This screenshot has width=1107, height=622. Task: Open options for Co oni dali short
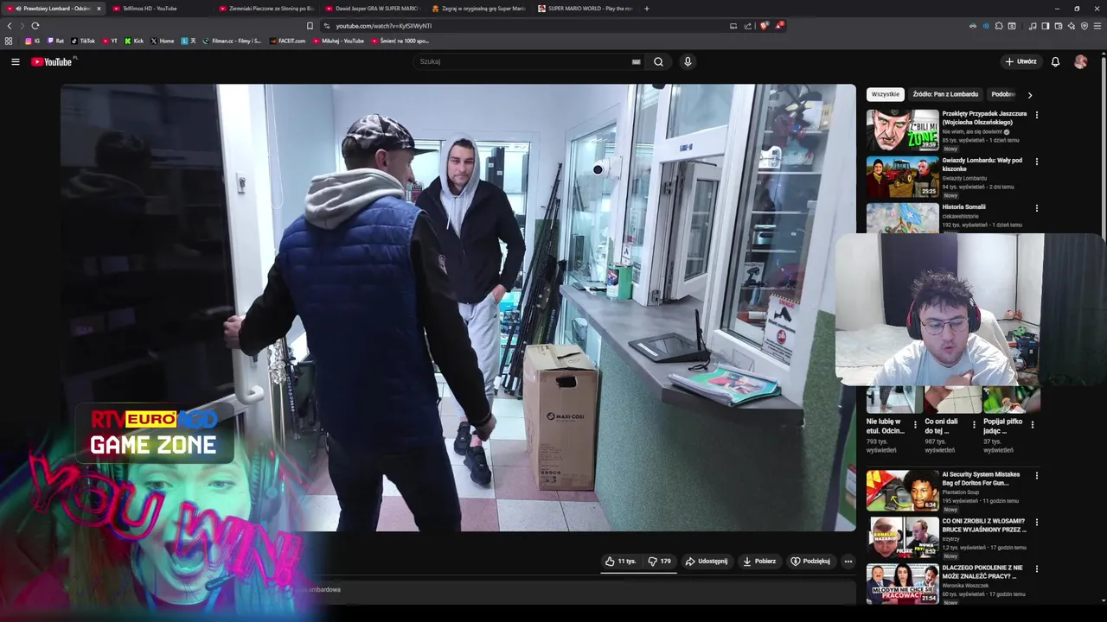point(974,425)
